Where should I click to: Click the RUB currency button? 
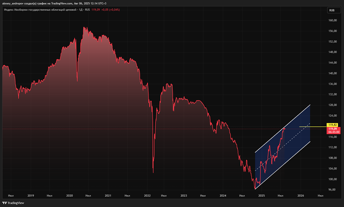[333, 10]
